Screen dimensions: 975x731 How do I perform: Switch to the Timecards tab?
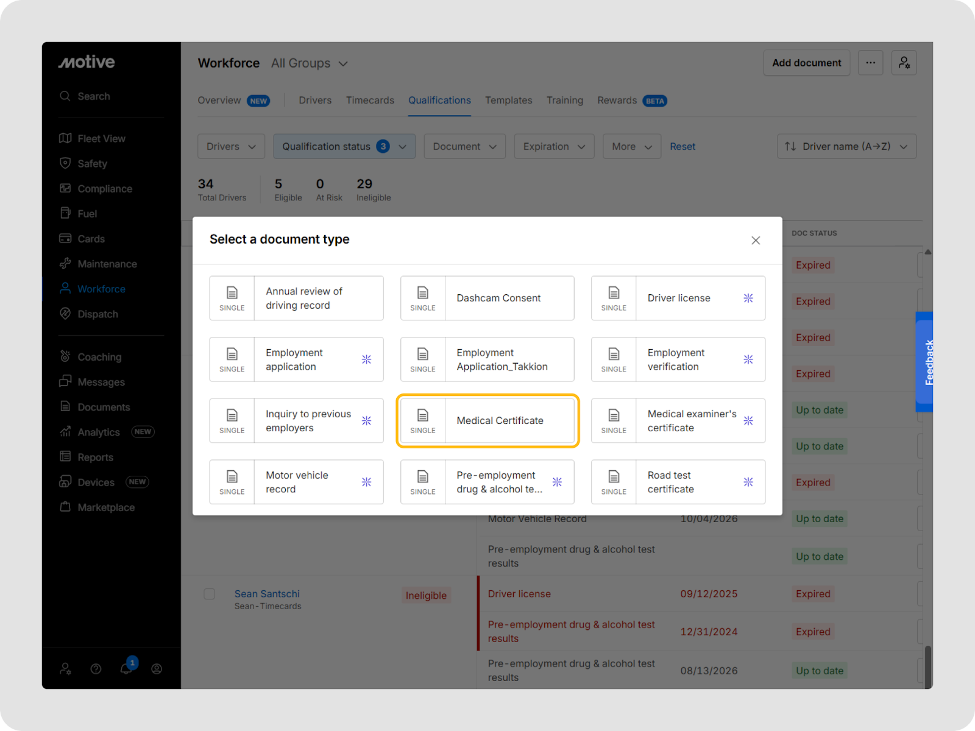click(370, 101)
